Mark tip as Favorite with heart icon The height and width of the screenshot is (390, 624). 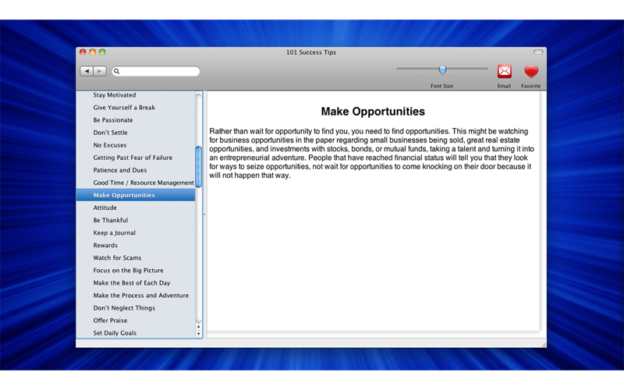point(531,71)
